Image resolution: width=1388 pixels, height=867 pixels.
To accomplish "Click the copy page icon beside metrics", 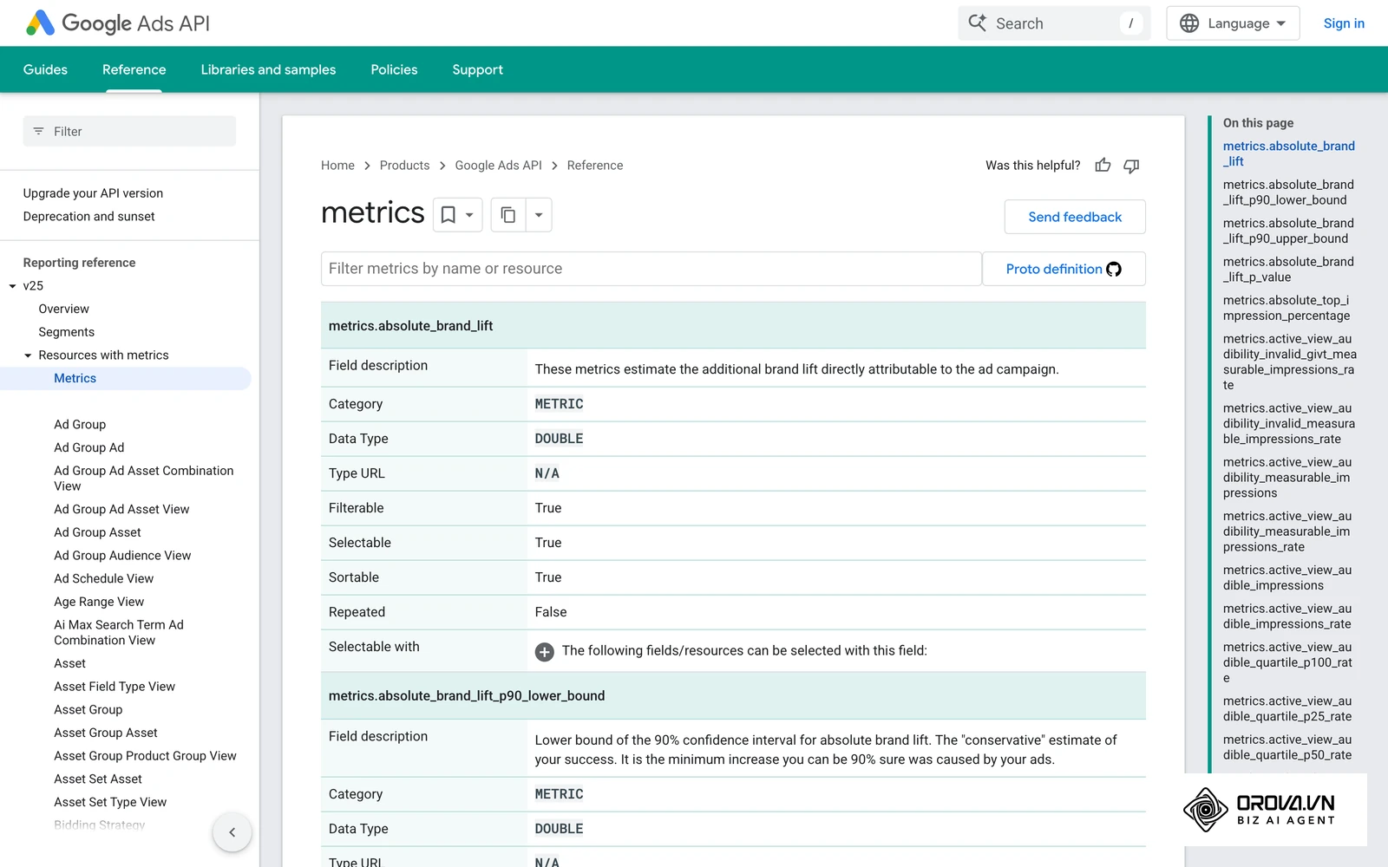I will pyautogui.click(x=508, y=215).
